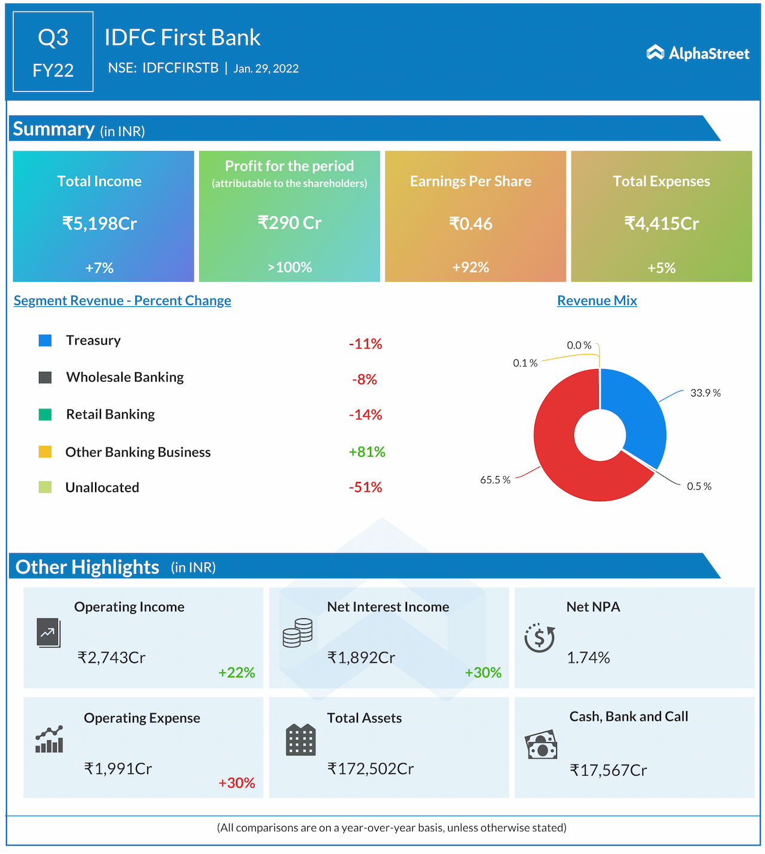Image resolution: width=765 pixels, height=854 pixels.
Task: Click the light green Unallocated legend swatch
Action: [45, 487]
